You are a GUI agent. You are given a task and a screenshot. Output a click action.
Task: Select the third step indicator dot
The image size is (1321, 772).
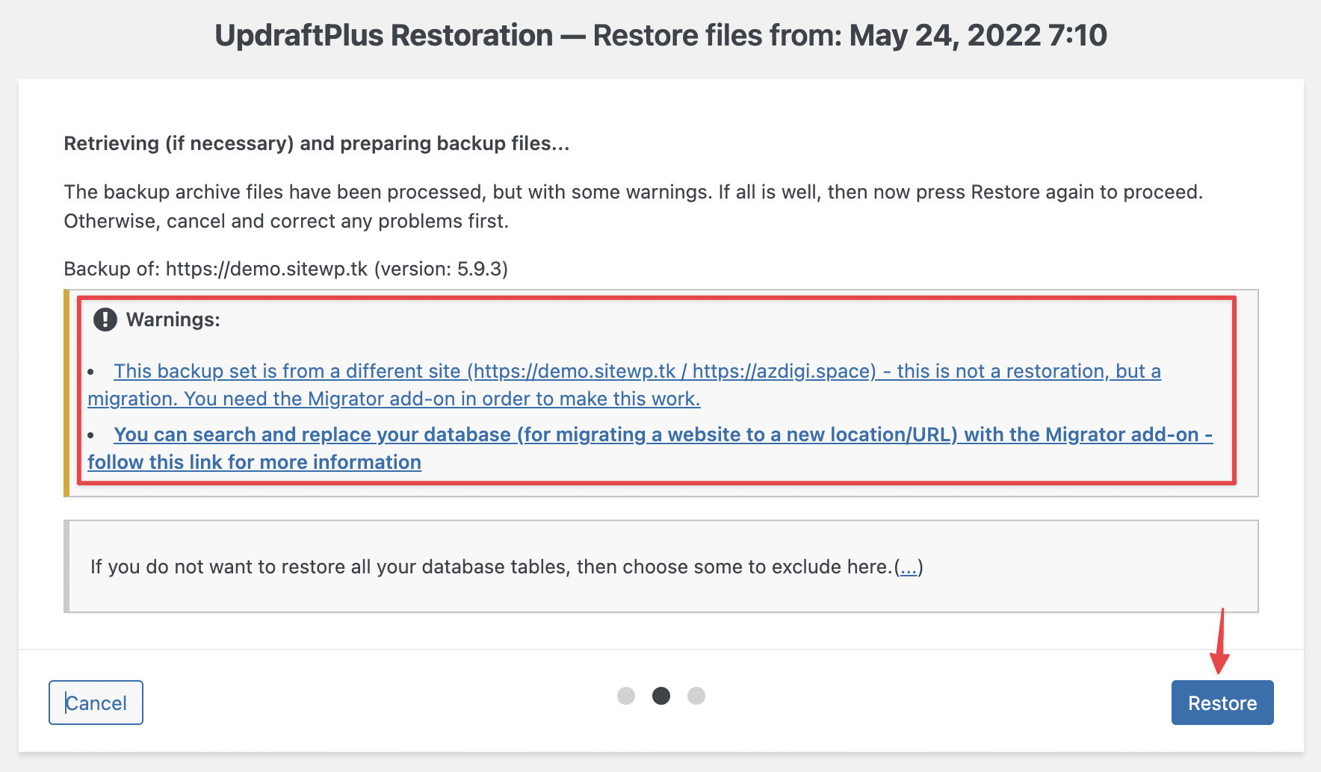pos(696,696)
